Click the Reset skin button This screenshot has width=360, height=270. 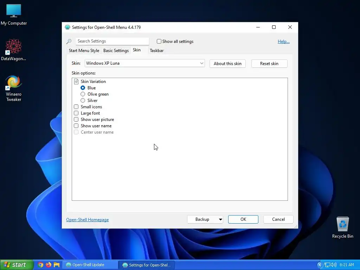coord(269,64)
